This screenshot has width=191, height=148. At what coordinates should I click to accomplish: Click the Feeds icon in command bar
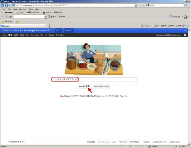pos(147,26)
